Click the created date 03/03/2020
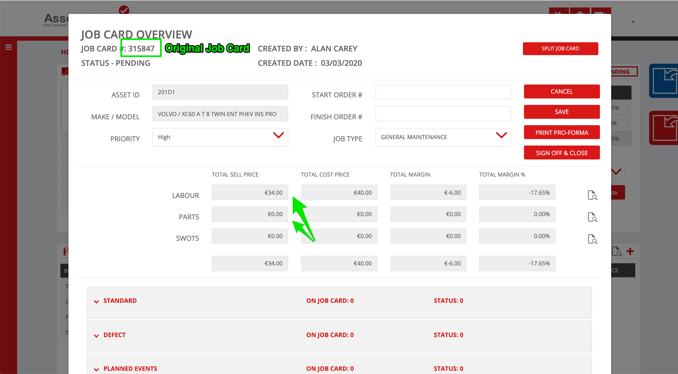Screen dimensions: 678x374 (341, 63)
